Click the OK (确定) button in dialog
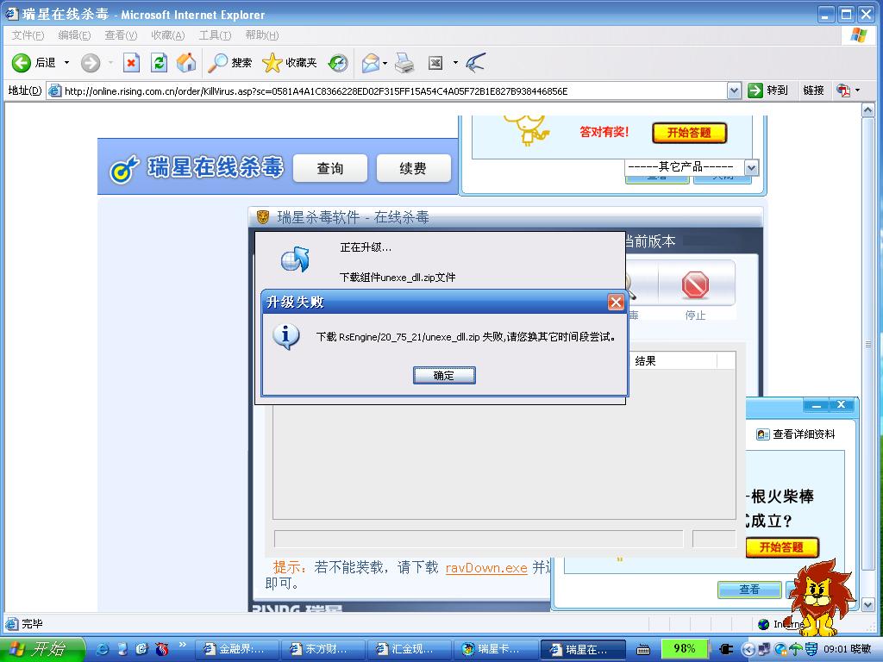Screen dimensions: 883x662 tap(444, 376)
